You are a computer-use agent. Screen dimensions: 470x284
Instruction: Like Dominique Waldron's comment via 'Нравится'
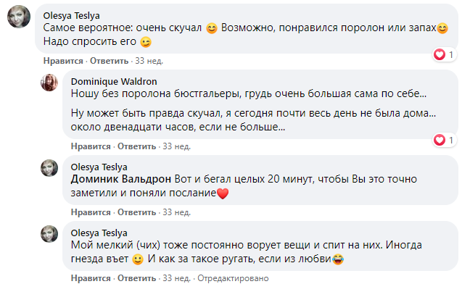pos(91,146)
